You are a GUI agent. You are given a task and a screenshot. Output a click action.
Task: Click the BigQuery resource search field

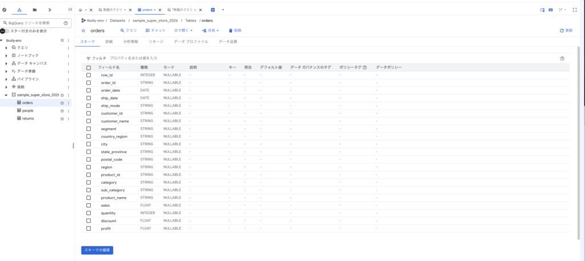pos(35,23)
